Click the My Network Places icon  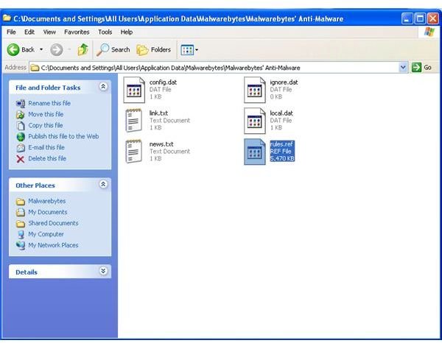(21, 246)
